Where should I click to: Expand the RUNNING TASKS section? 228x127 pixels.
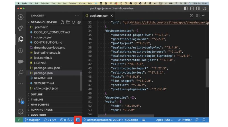54,110
